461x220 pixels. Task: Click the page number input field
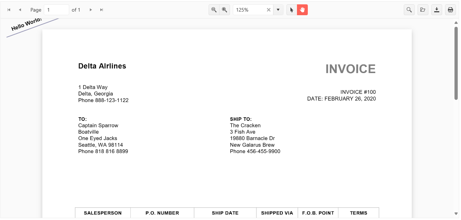coord(56,10)
